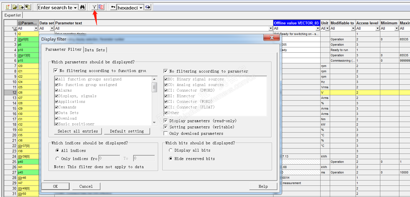Expand parameter r46 tree node
Image resolution: width=410 pixels, height=197 pixels.
pos(20,178)
